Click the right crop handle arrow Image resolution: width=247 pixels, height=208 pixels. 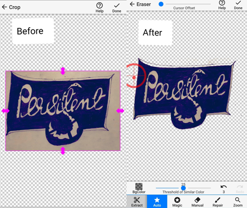pos(120,111)
